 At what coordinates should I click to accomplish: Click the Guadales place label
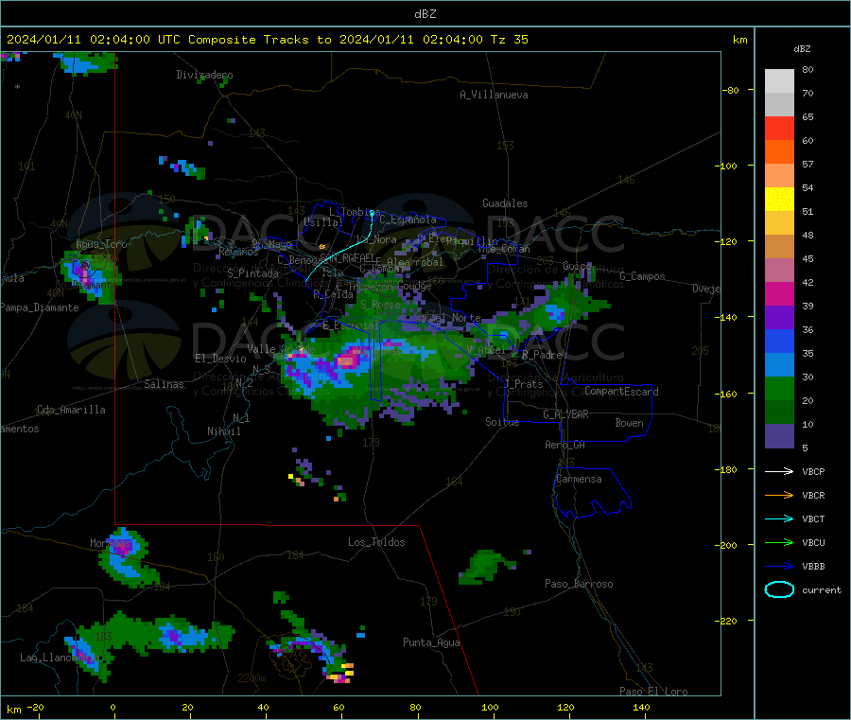pos(505,203)
